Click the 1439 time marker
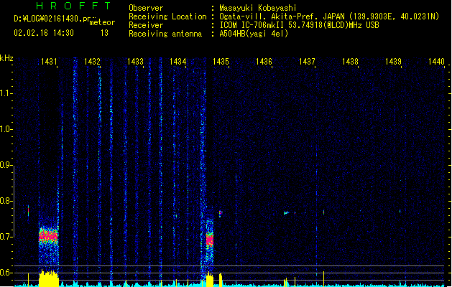452x287 pixels. pyautogui.click(x=393, y=62)
